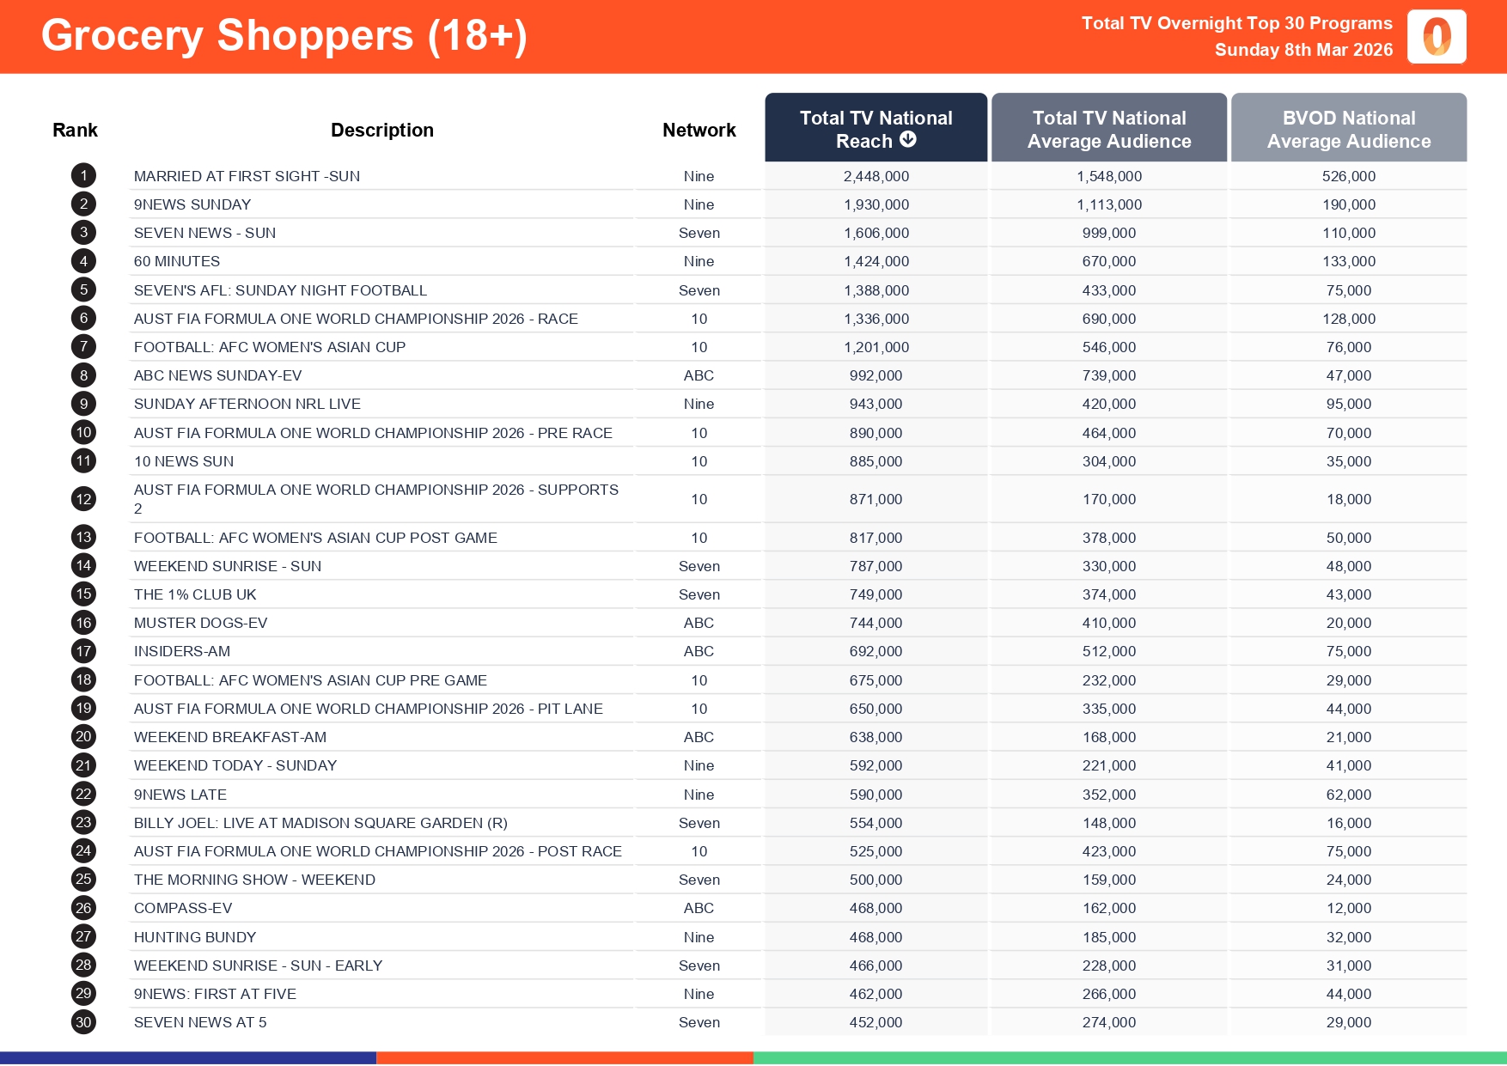Click the rank 24 circle badge
Viewport: 1507px width, 1066px height.
click(x=83, y=851)
